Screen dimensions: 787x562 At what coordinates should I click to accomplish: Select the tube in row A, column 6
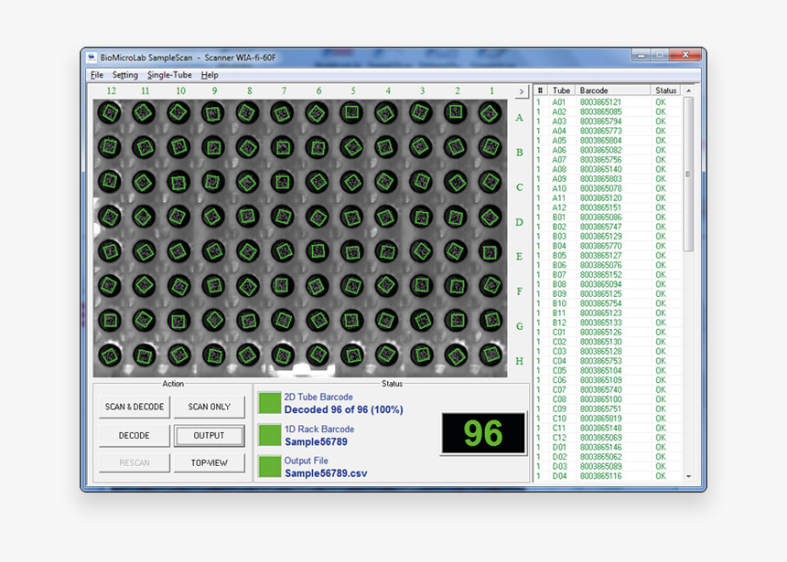pos(318,112)
